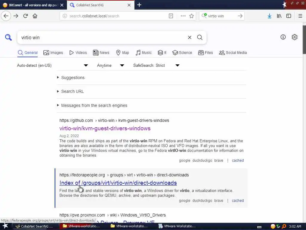Viewport: 306px width, 230px height.
Task: Open the browser home page
Action: coord(35,16)
